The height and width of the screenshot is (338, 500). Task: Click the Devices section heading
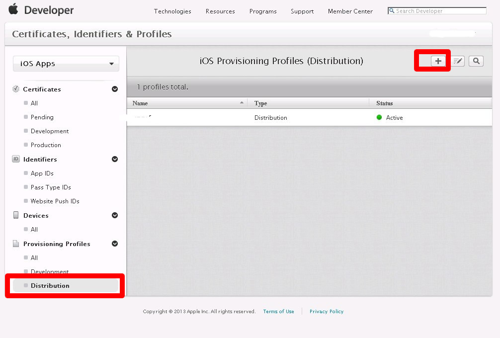(36, 215)
